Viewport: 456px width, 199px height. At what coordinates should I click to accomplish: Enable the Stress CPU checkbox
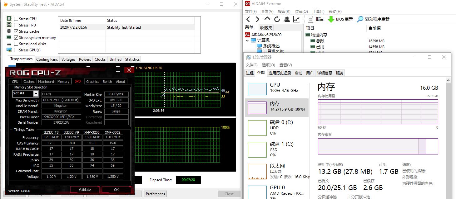(16, 19)
